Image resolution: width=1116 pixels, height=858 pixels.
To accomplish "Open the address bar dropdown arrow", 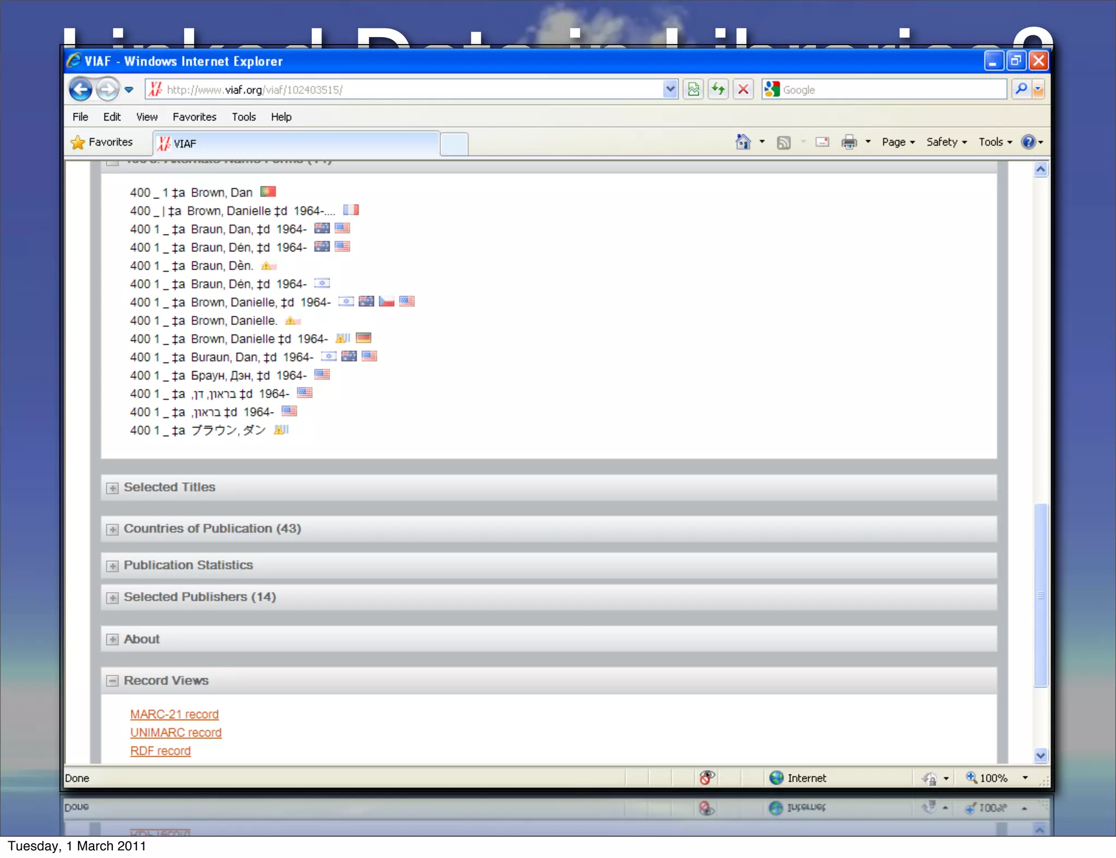I will (670, 89).
